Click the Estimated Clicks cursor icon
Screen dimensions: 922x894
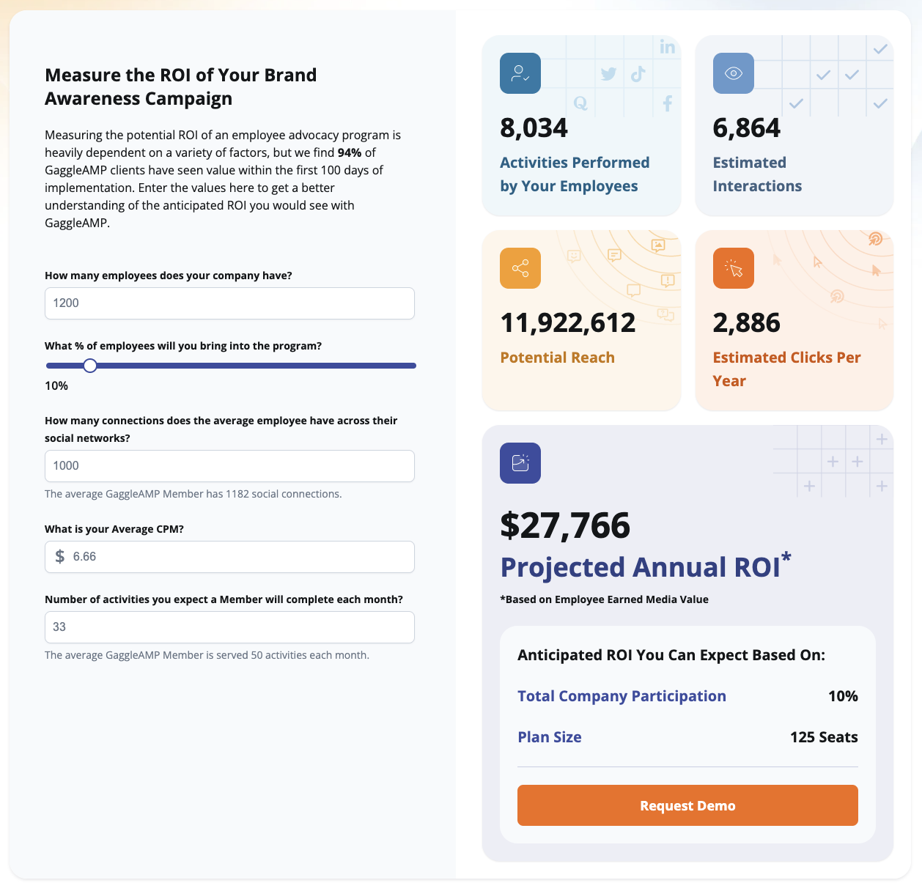pos(733,268)
